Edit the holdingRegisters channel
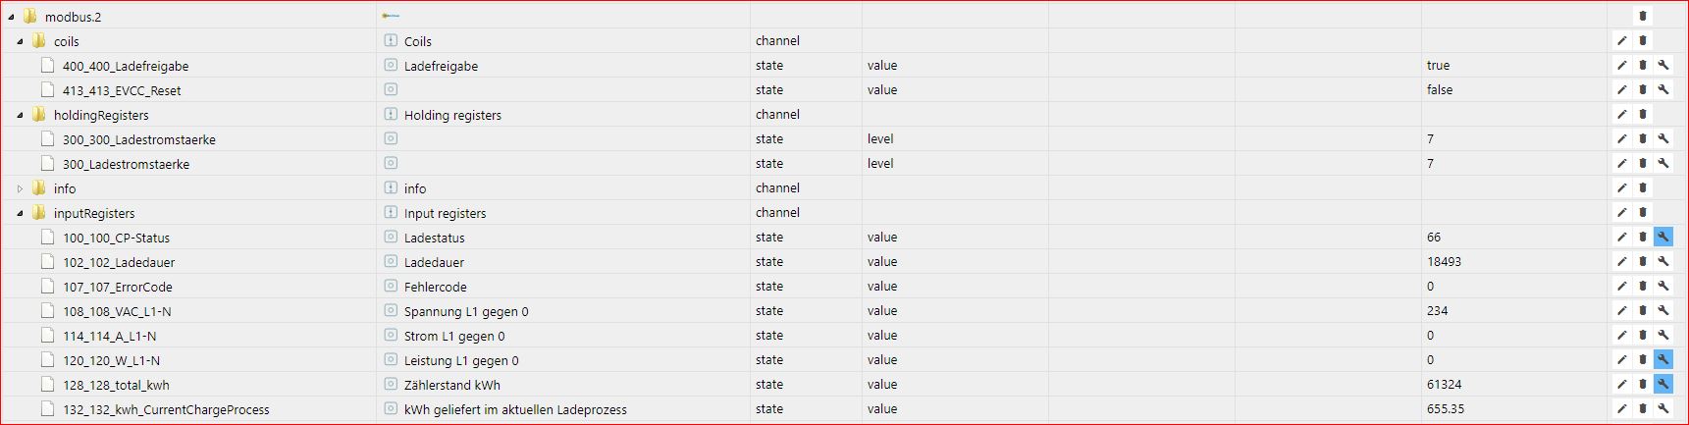 pos(1622,115)
